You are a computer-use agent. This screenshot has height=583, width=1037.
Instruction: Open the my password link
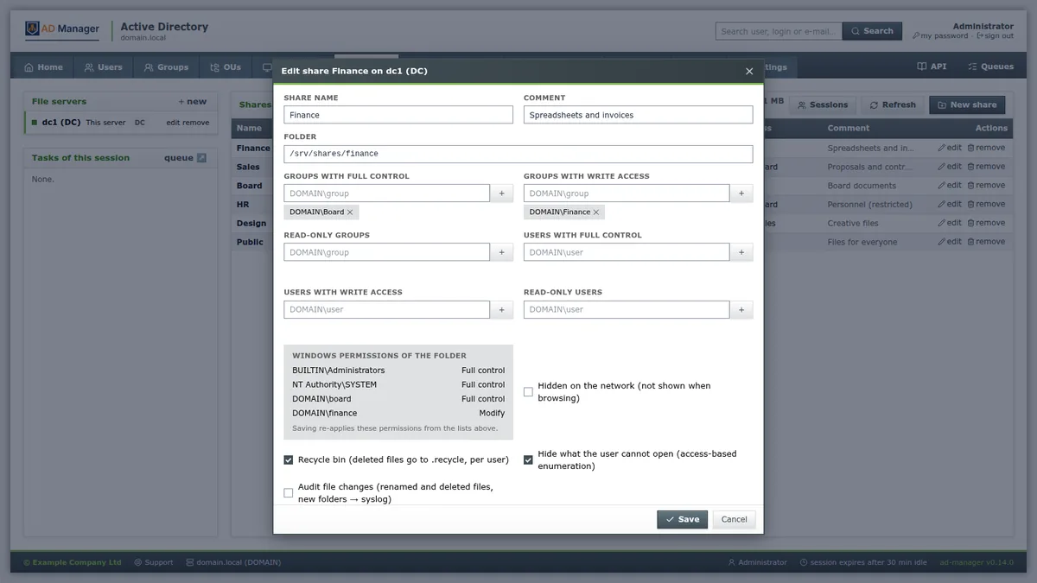point(940,36)
